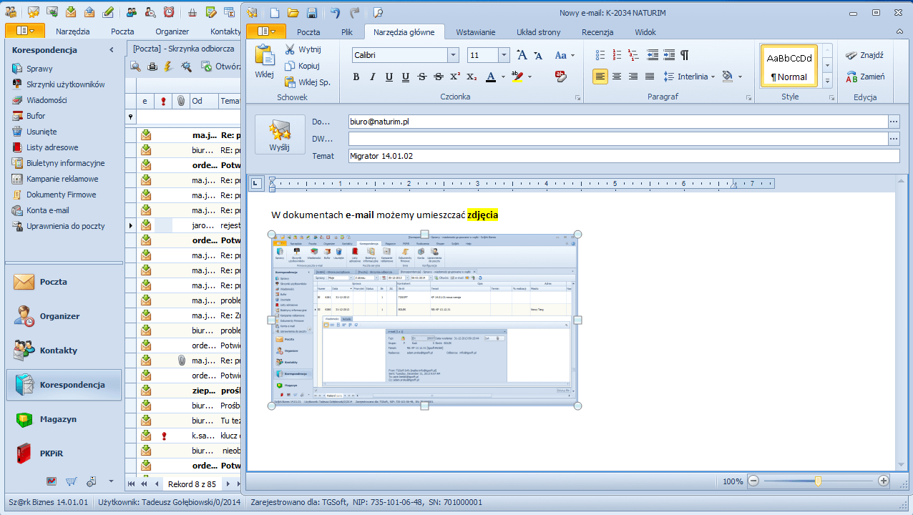Click the Do... recipient button
913x515 pixels.
[321, 122]
